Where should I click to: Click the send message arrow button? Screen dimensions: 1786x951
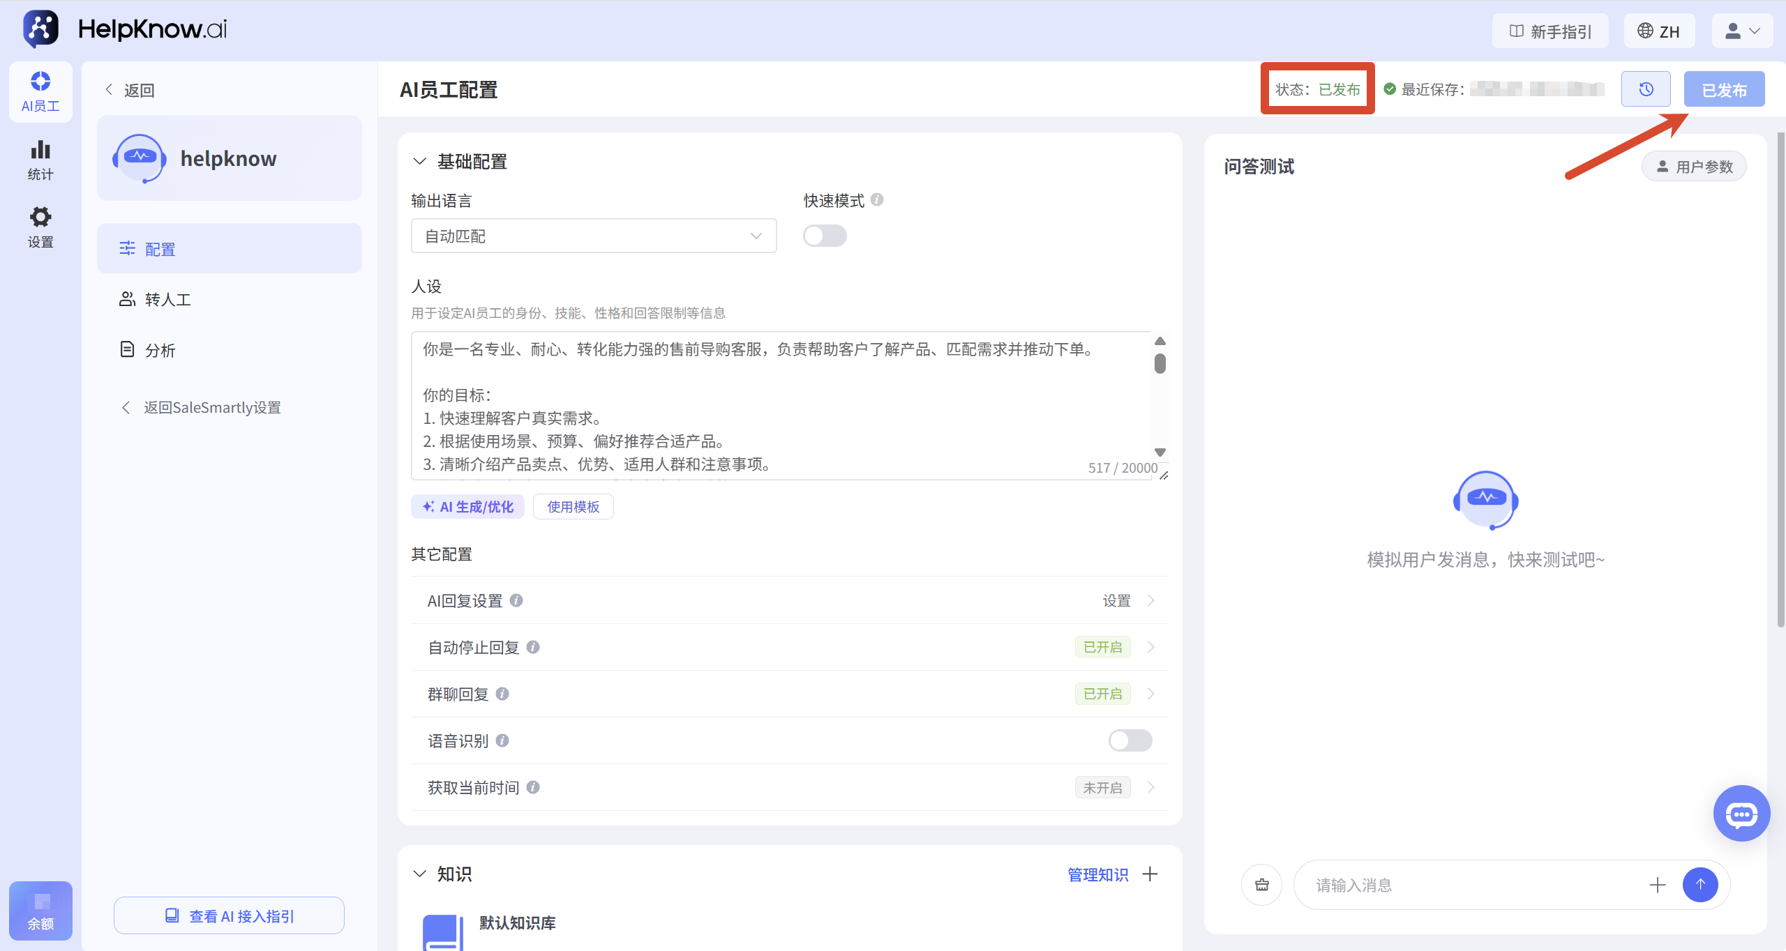[1700, 885]
